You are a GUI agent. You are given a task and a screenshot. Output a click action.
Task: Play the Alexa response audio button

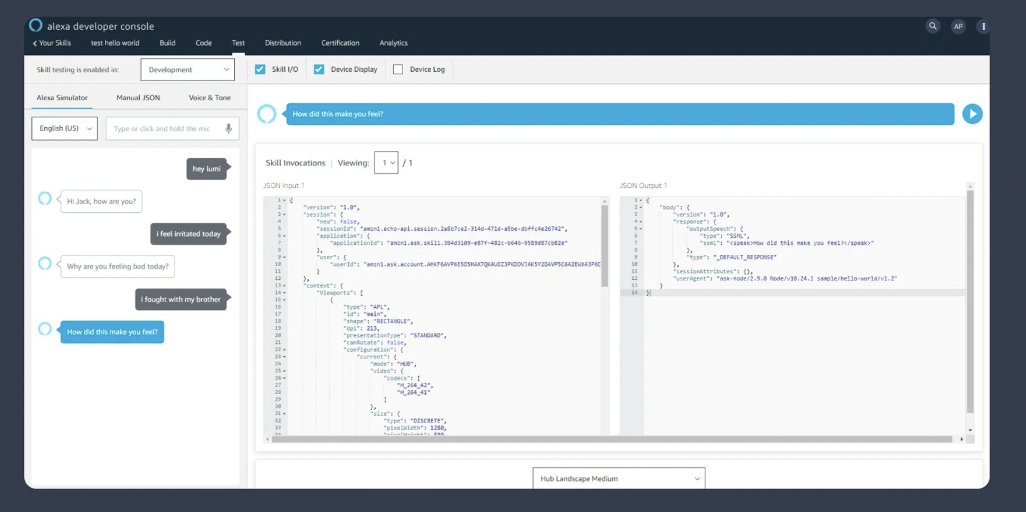click(972, 114)
